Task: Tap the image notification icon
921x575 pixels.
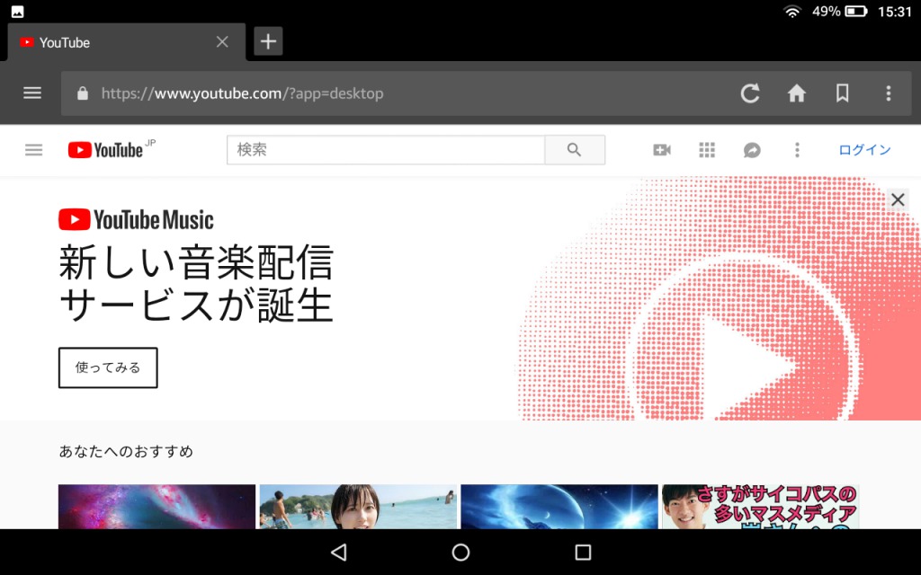Action: pyautogui.click(x=18, y=11)
